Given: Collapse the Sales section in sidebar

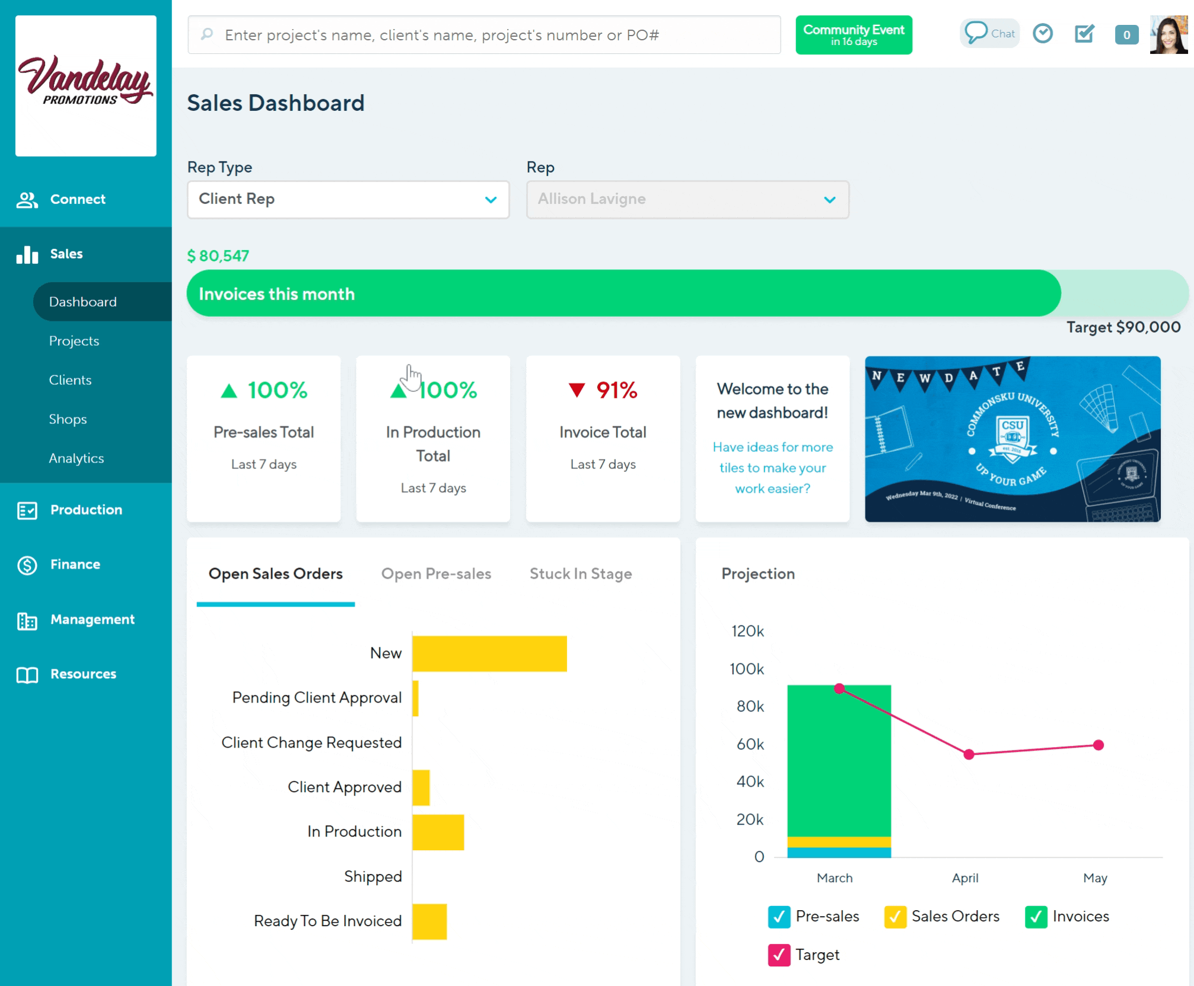Looking at the screenshot, I should coord(66,254).
